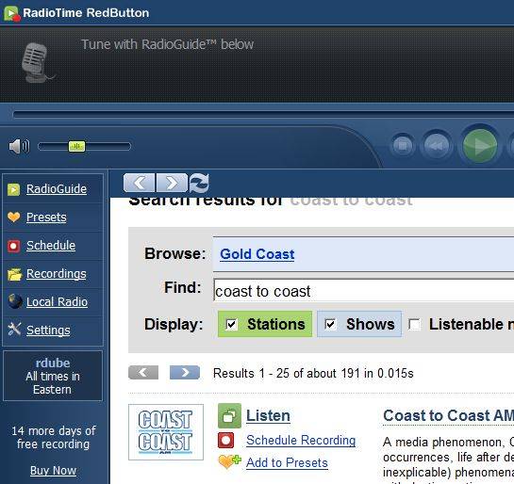Click the '14 more days of free recording' text
This screenshot has width=514, height=484.
click(53, 437)
